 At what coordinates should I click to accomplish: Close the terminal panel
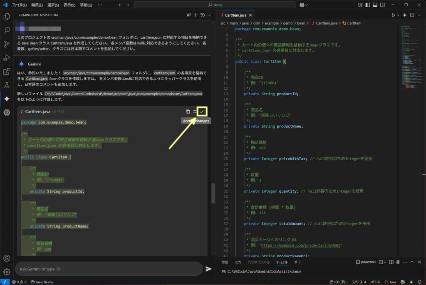point(419,262)
